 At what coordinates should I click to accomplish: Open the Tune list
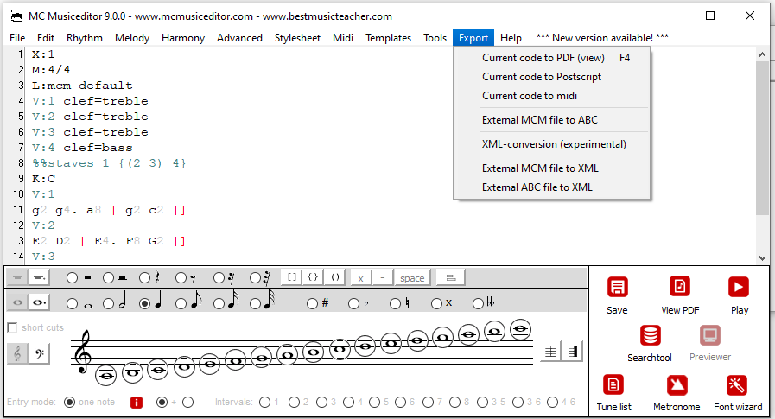pyautogui.click(x=613, y=385)
